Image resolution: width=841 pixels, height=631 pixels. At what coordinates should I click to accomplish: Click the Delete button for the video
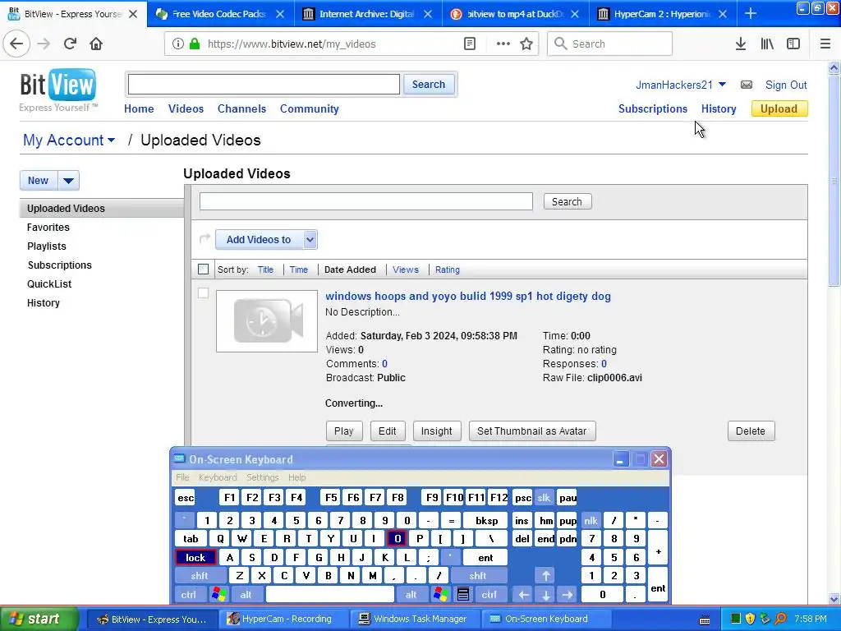[751, 431]
